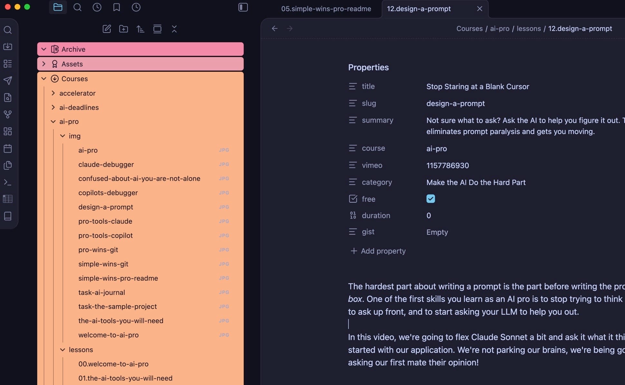Open the terminal icon in left ribbon
Viewport: 625px width, 385px height.
(x=8, y=182)
